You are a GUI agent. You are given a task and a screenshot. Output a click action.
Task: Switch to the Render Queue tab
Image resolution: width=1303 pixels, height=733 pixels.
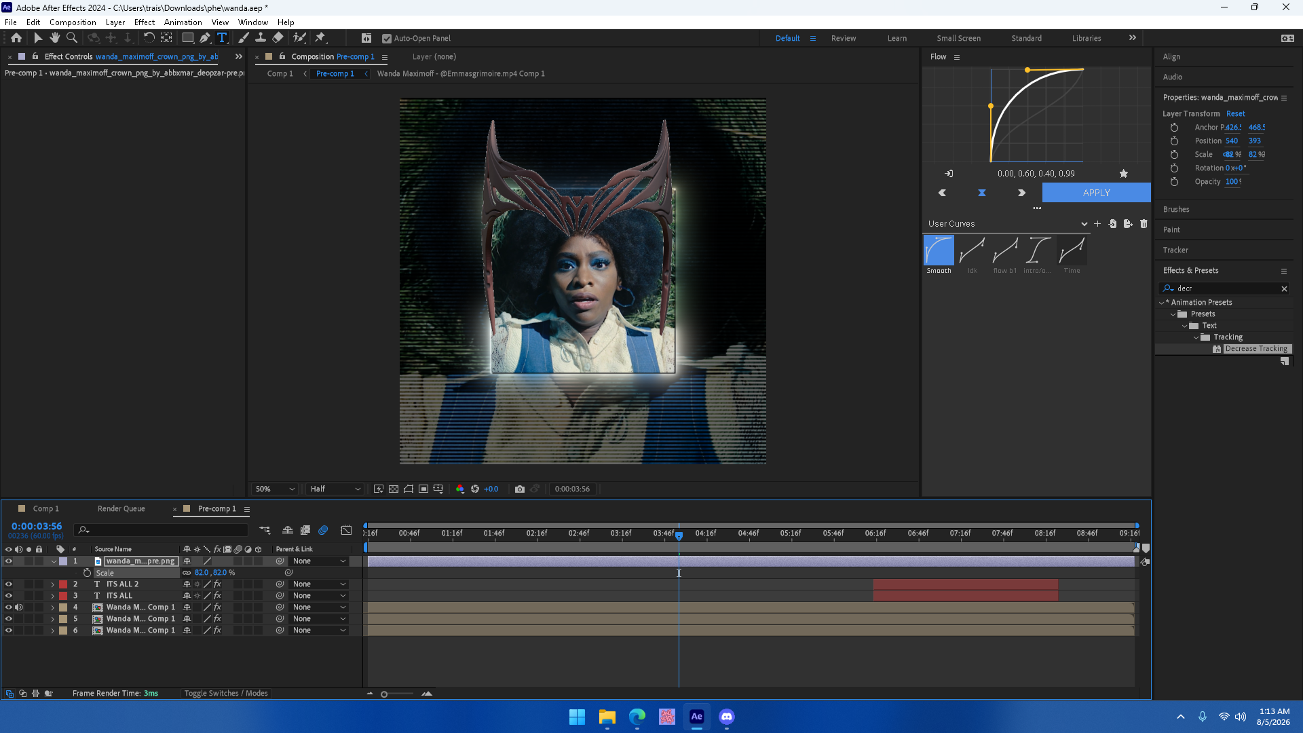click(121, 509)
